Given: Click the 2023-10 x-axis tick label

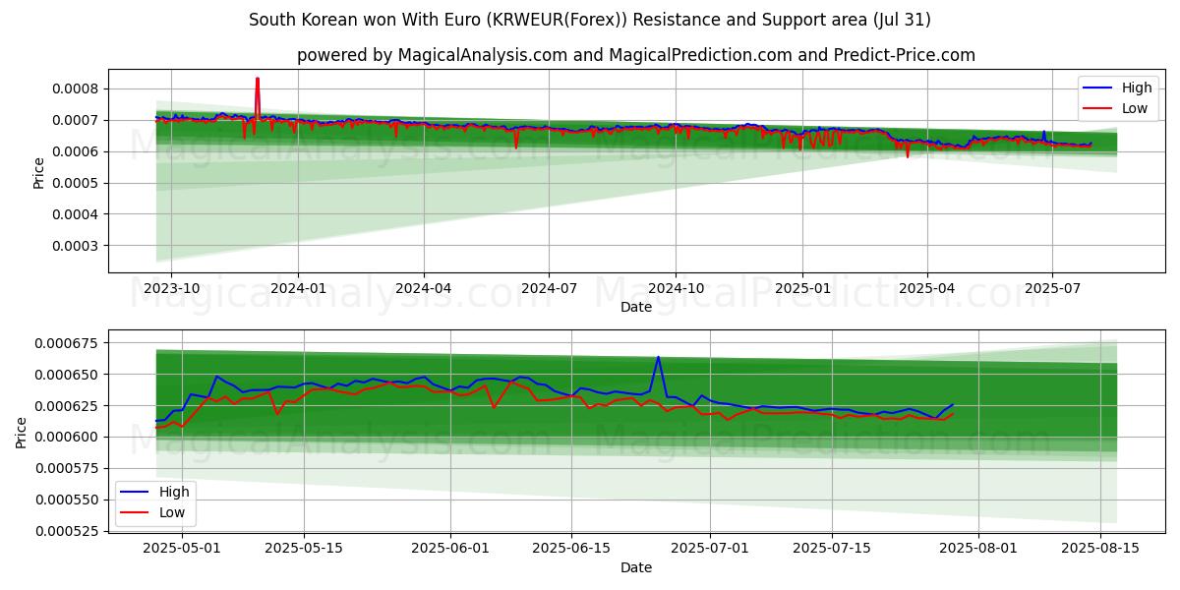Looking at the screenshot, I should coord(171,289).
